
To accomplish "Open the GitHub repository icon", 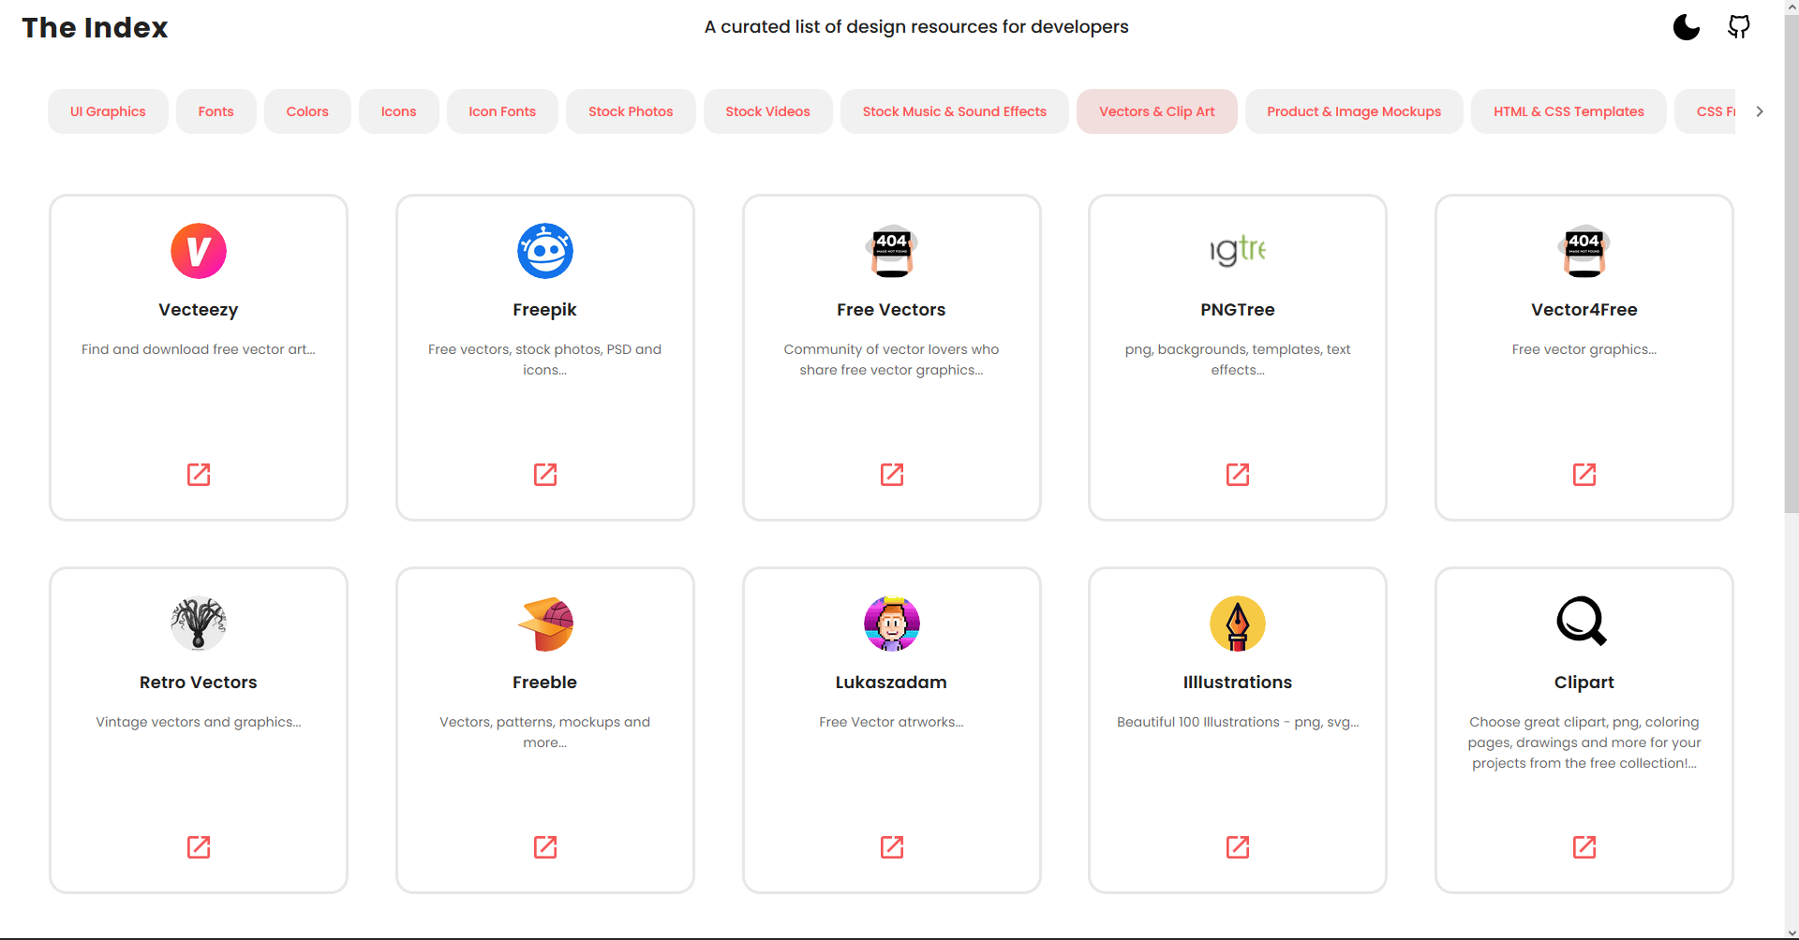I will [x=1739, y=27].
